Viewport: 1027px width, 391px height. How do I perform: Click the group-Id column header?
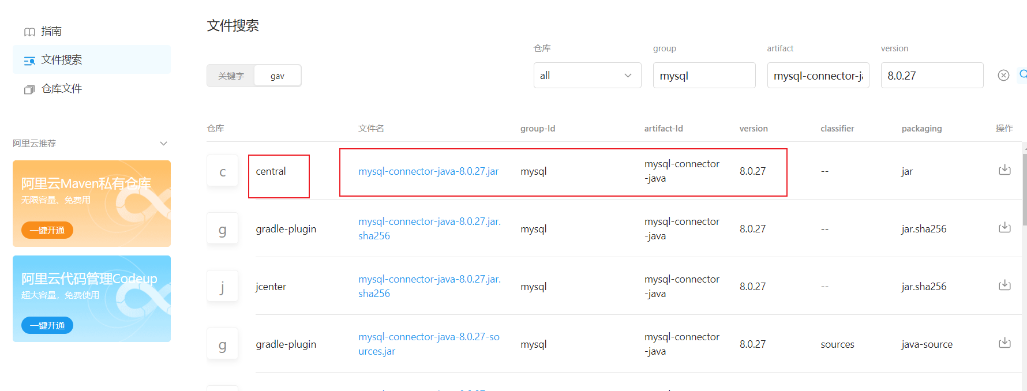pyautogui.click(x=538, y=129)
